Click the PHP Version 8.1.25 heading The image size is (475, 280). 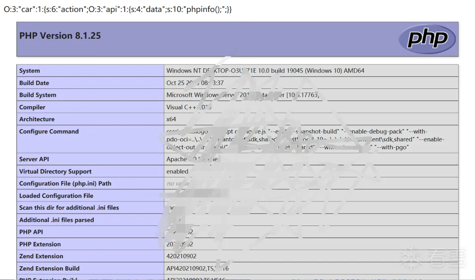tap(60, 36)
